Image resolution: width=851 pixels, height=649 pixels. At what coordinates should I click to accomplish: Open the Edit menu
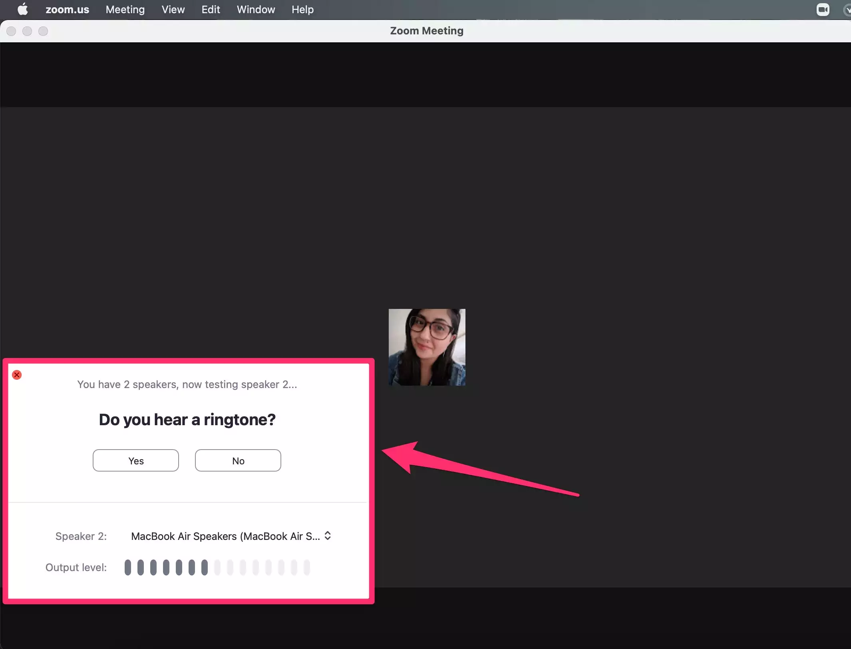click(x=211, y=10)
